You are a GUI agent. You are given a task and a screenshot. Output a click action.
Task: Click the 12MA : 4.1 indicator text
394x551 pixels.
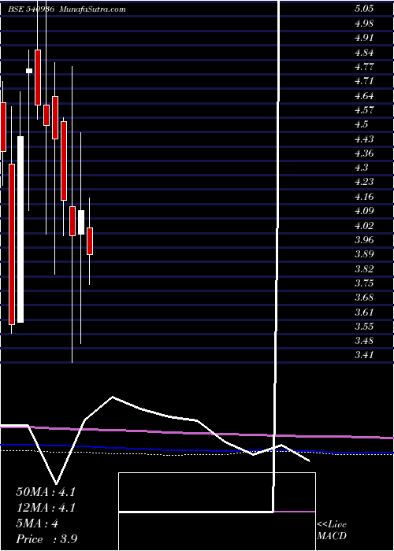(x=46, y=508)
